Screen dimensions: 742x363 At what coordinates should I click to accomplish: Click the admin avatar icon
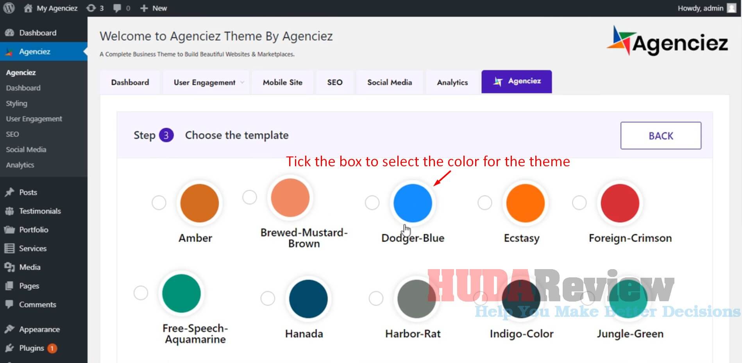point(731,8)
